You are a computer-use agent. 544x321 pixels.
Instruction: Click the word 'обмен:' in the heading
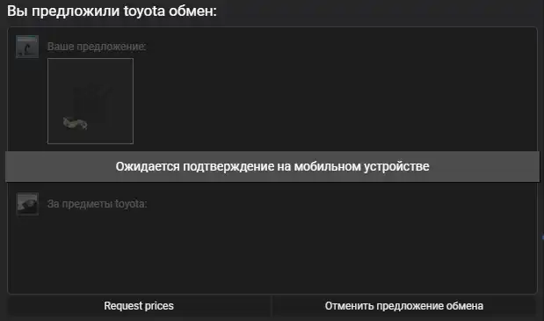pyautogui.click(x=192, y=11)
